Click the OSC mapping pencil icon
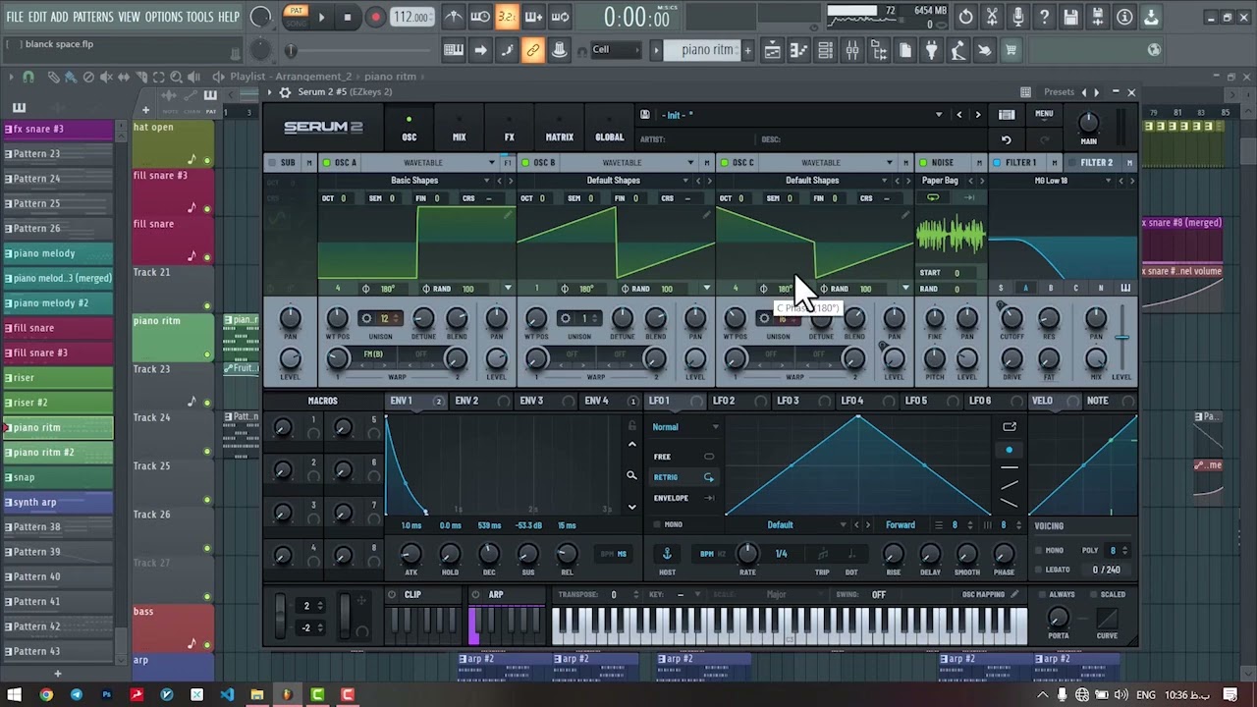This screenshot has width=1257, height=707. 1014,594
